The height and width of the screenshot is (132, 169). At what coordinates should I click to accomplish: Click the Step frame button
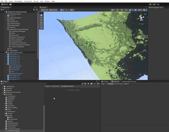click(x=158, y=4)
